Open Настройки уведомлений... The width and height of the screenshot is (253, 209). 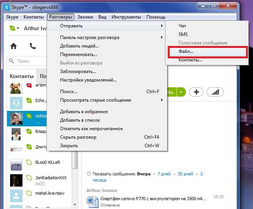click(107, 80)
